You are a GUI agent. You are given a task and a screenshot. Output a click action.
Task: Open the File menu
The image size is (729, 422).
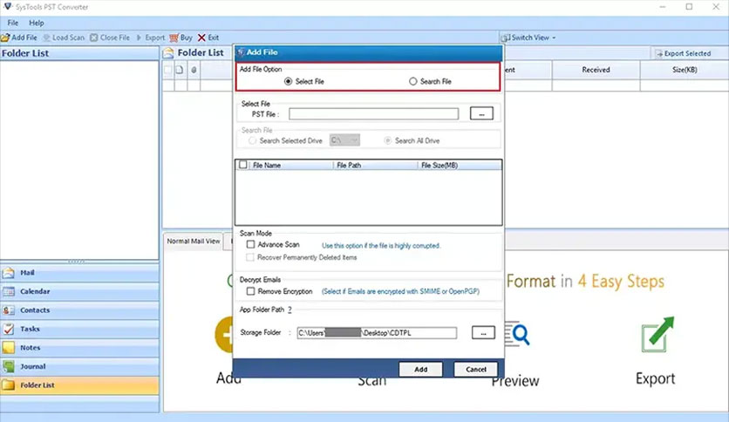tap(12, 23)
